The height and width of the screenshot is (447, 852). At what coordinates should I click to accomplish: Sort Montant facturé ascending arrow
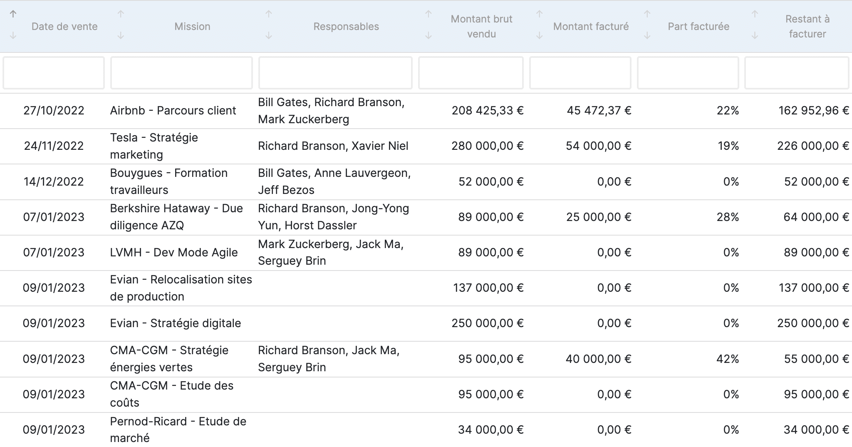540,14
